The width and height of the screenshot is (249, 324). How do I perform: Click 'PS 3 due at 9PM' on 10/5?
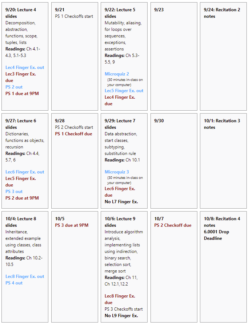click(x=72, y=225)
